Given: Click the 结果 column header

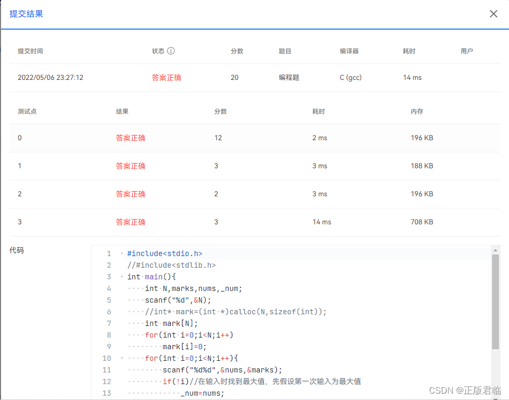Looking at the screenshot, I should point(122,112).
